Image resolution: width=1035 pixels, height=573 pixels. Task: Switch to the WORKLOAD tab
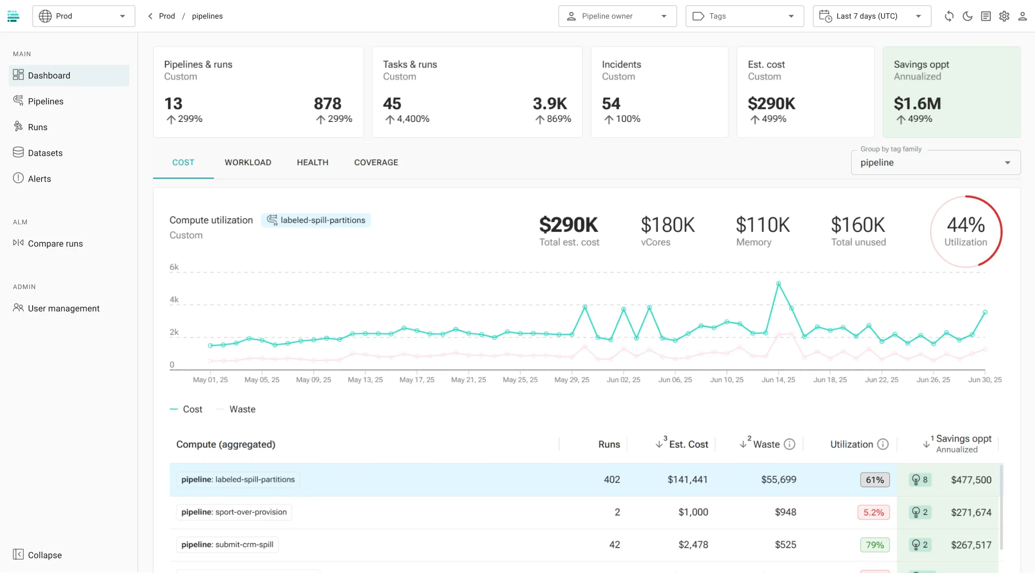(x=248, y=163)
